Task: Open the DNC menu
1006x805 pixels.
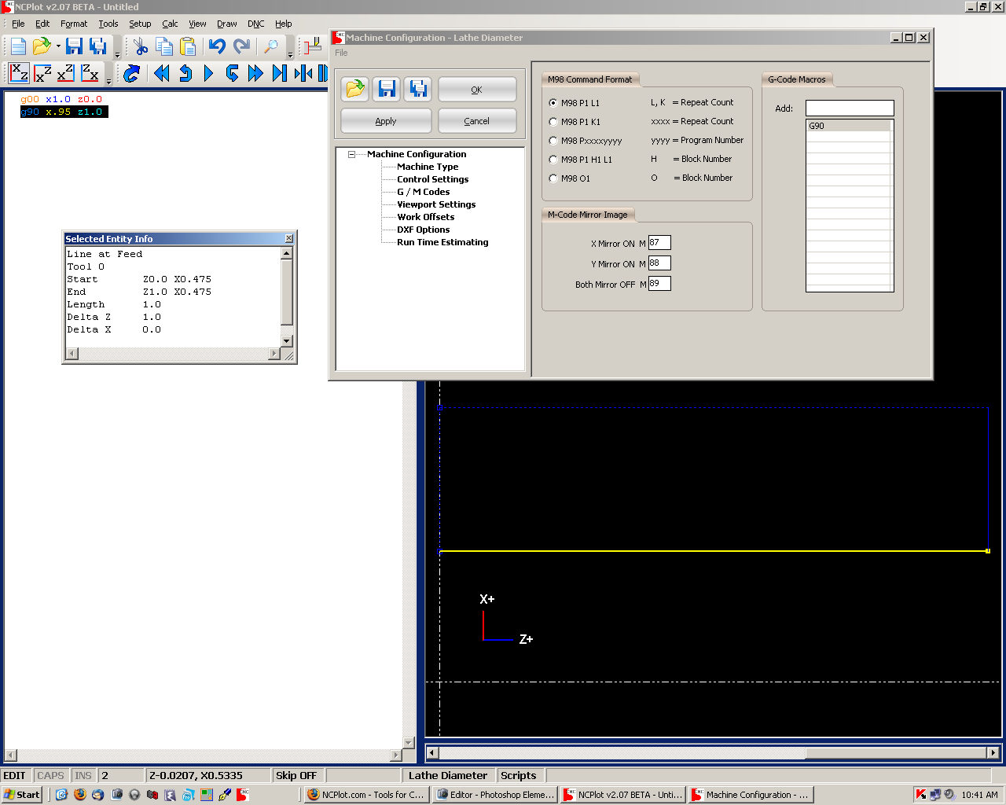Action: (x=256, y=24)
